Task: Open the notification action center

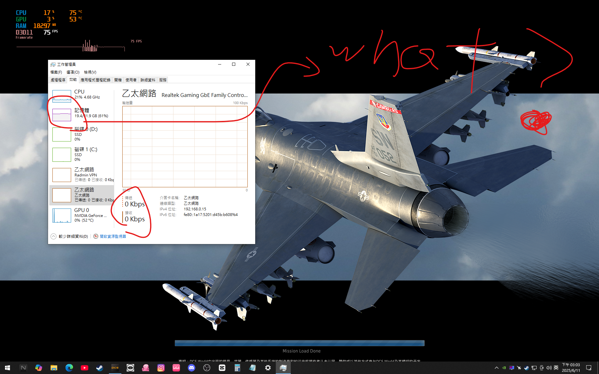Action: point(589,368)
